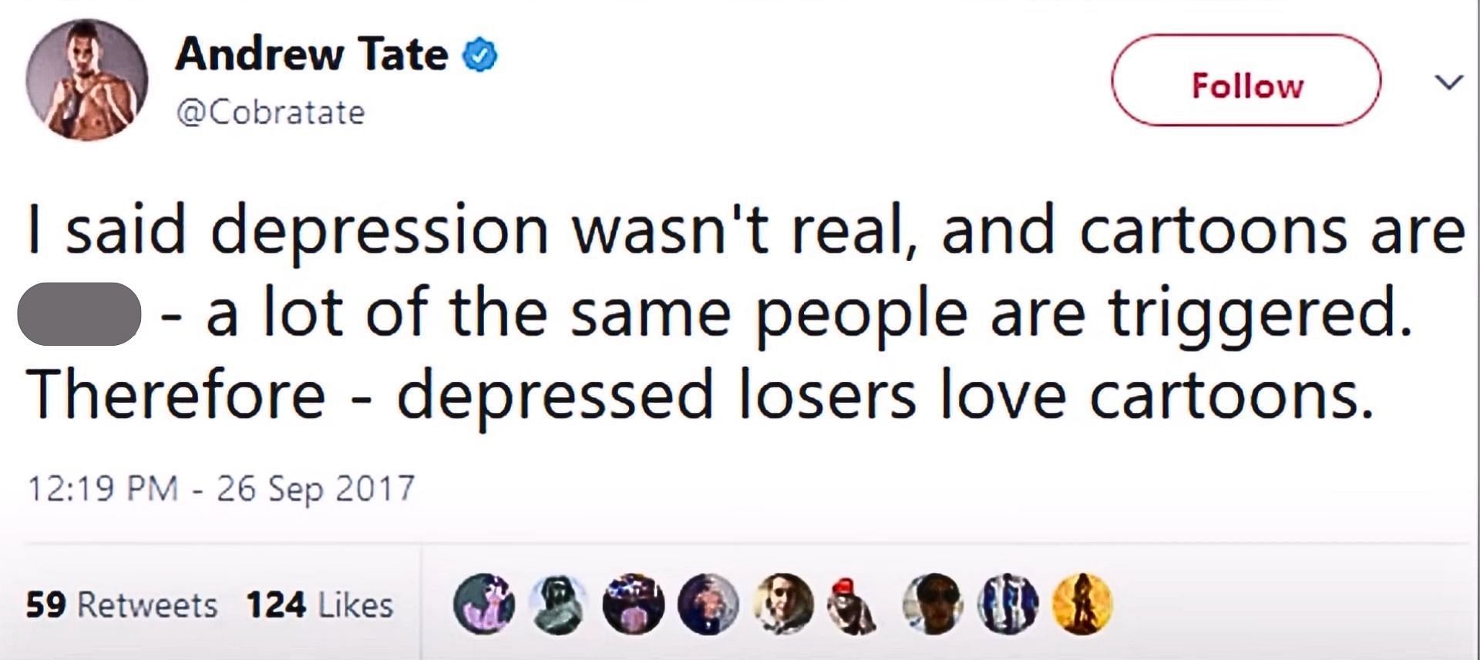
Task: Click the grey censored word blob in the tweet
Action: click(x=79, y=313)
